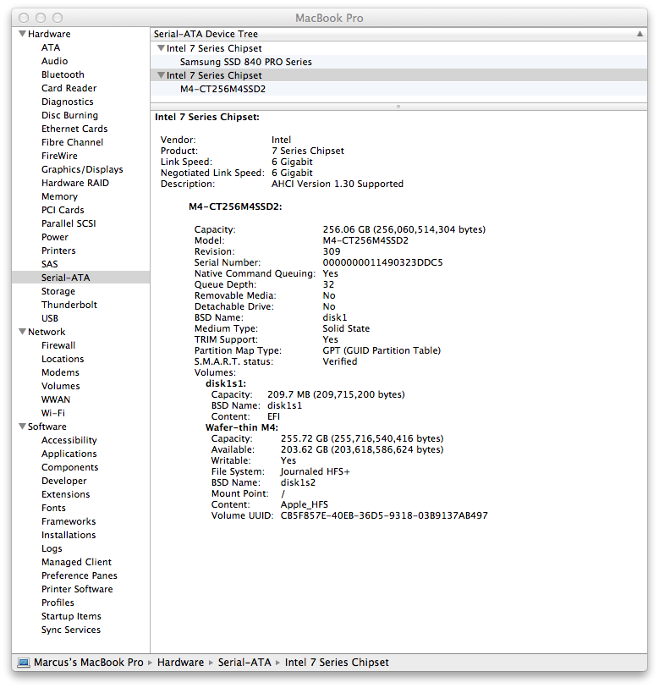Click the serial number 000000011490323DDC5
This screenshot has width=659, height=688.
[x=382, y=262]
